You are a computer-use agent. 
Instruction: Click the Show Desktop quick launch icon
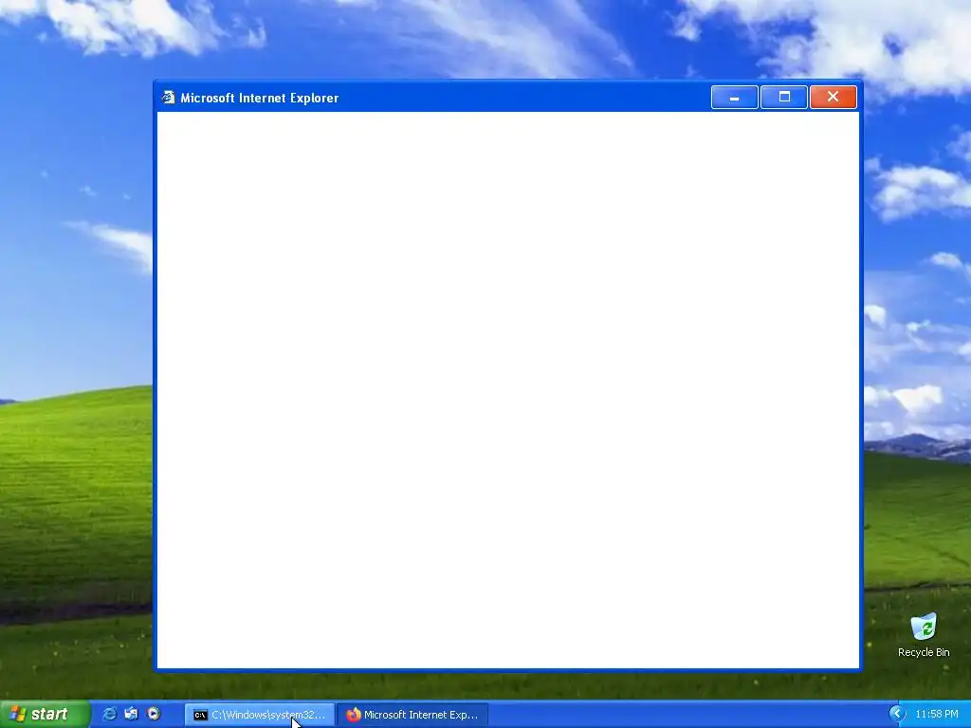point(131,714)
